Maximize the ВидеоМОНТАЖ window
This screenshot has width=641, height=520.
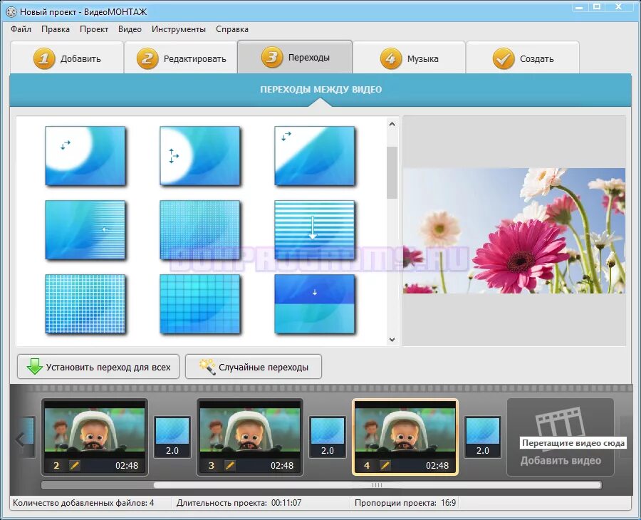click(x=597, y=7)
